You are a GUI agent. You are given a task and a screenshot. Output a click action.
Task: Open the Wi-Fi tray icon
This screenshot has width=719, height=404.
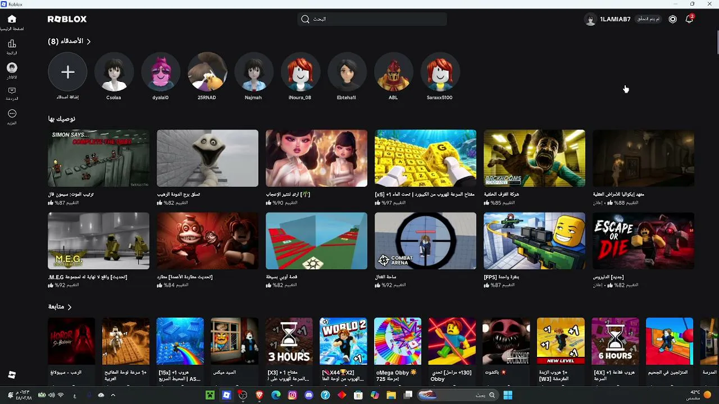[x=61, y=395]
